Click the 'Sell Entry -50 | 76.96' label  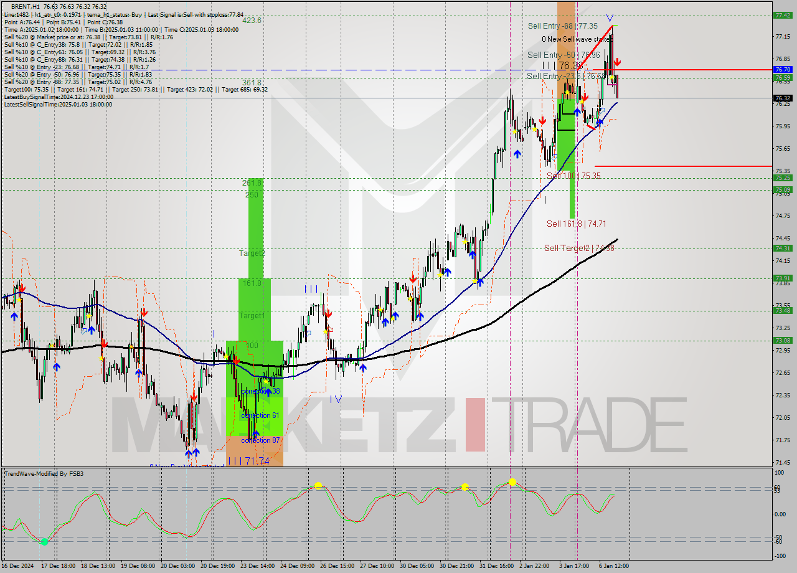[x=564, y=55]
